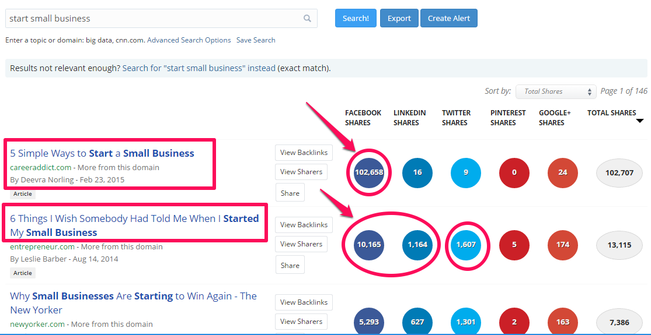Open Advanced Search Options
Image resolution: width=651 pixels, height=335 pixels.
coord(189,40)
